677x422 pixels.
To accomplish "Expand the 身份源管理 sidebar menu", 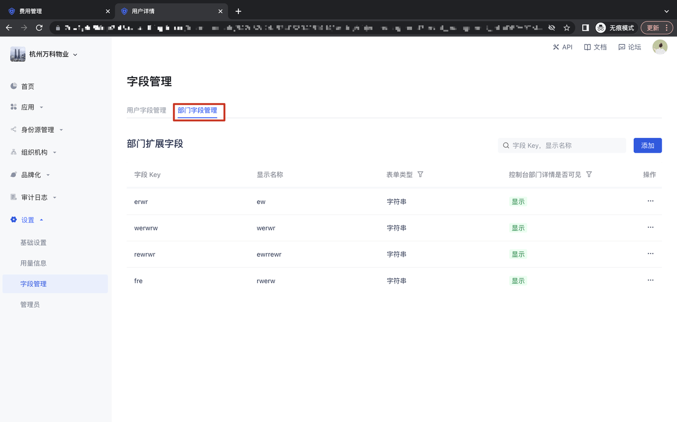I will (x=37, y=130).
